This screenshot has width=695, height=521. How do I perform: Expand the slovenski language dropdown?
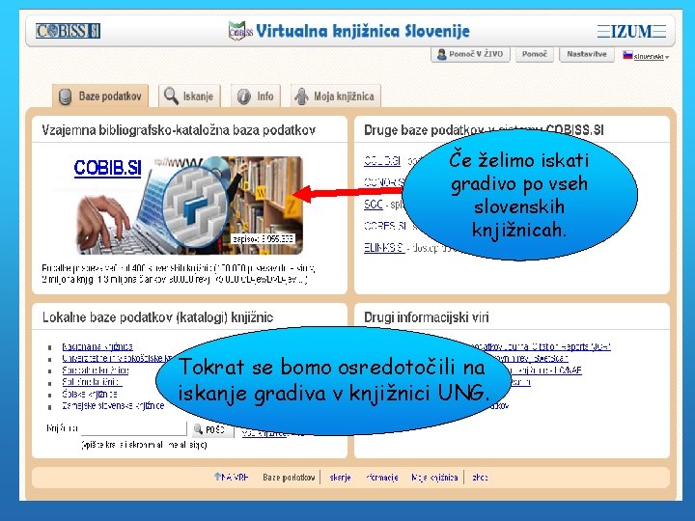coord(651,57)
